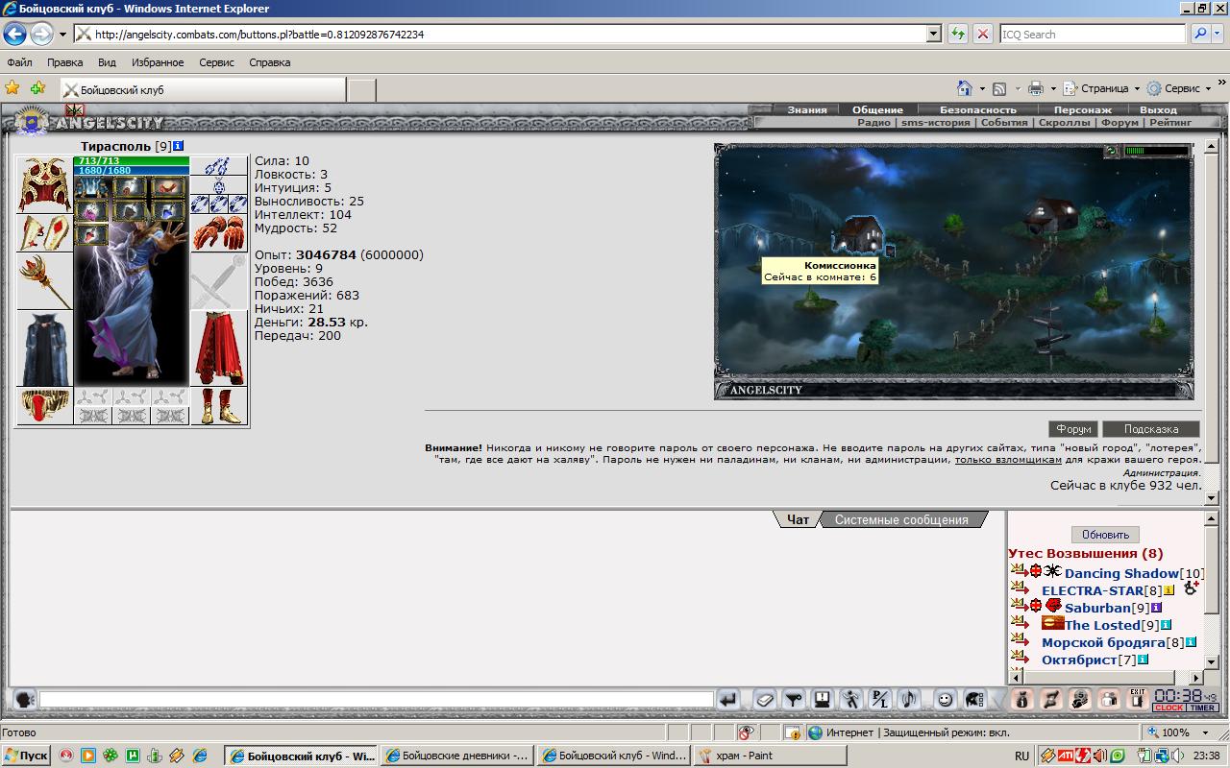1230x768 pixels.
Task: Switch to храм - Paint taskbar window
Action: click(769, 756)
